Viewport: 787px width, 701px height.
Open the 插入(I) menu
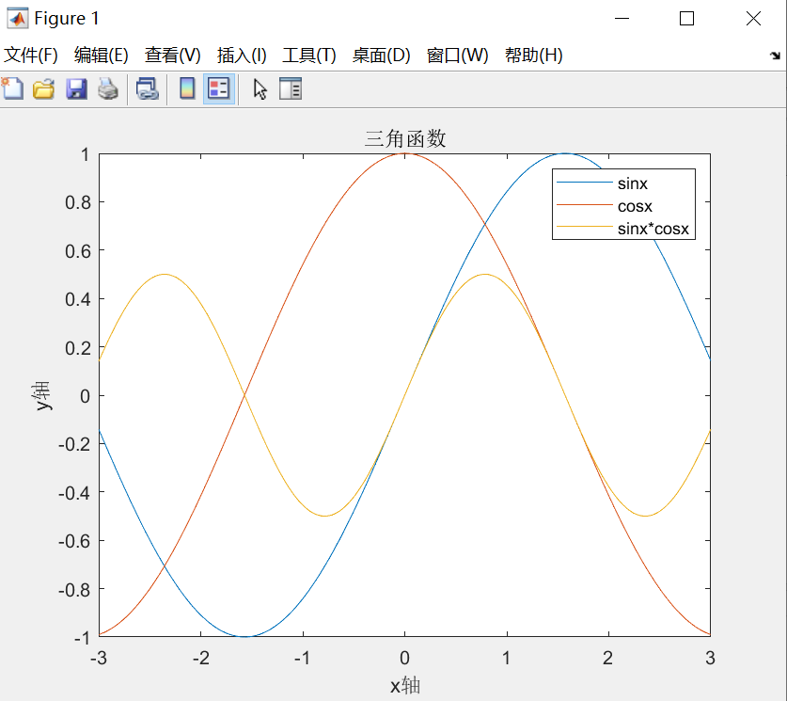(240, 56)
